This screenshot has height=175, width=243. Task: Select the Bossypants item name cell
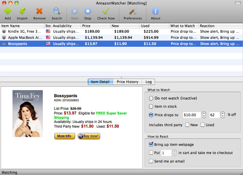18,44
